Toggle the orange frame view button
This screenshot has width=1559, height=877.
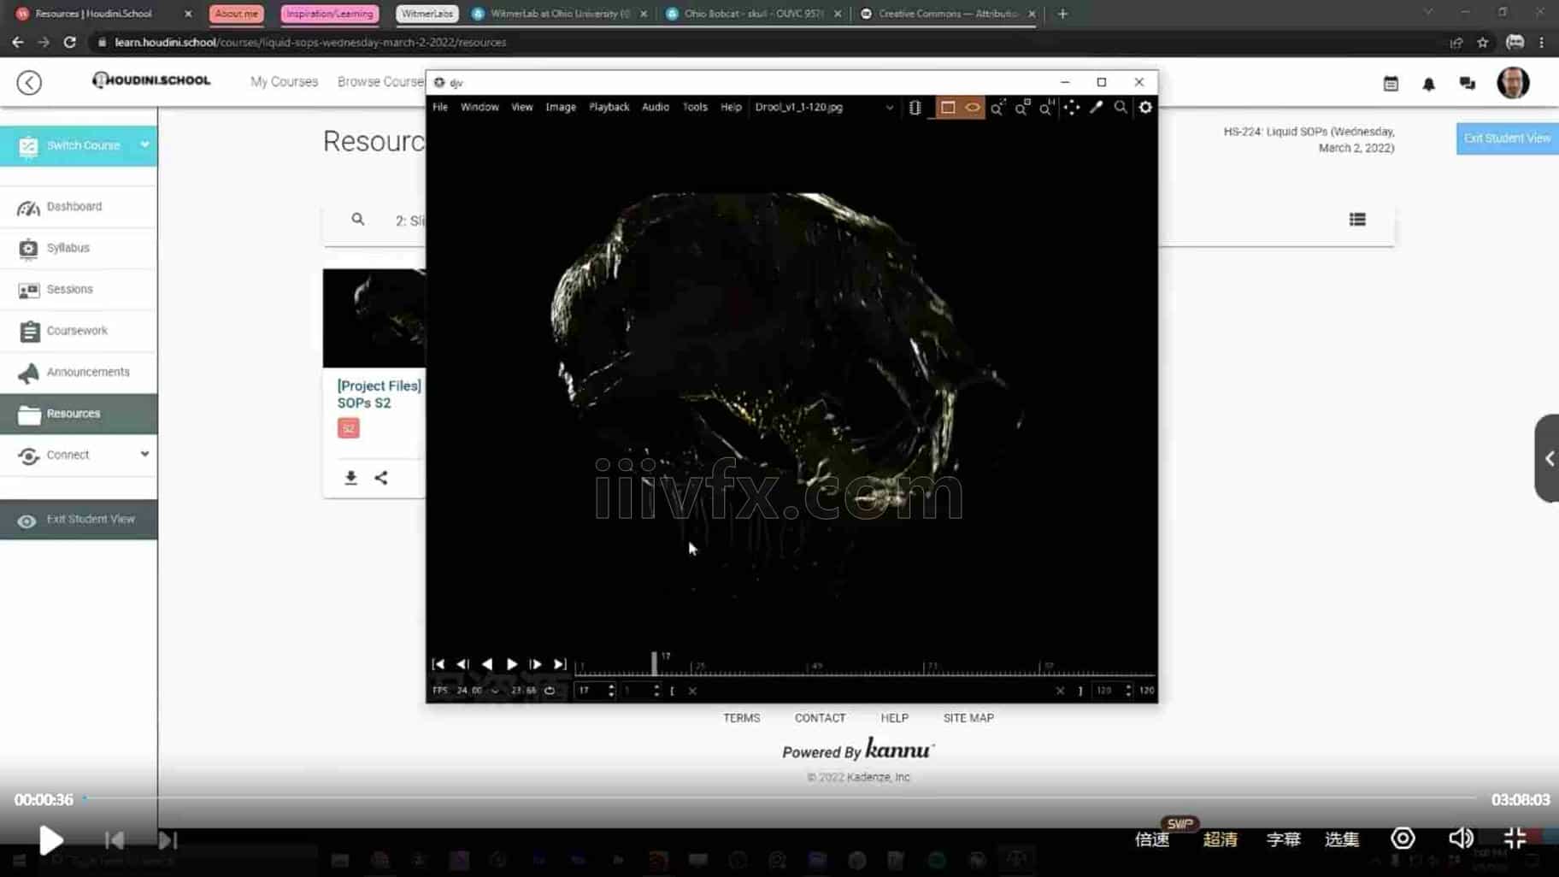pos(948,108)
